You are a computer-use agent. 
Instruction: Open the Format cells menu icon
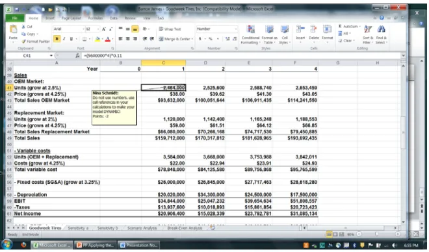(x=327, y=29)
